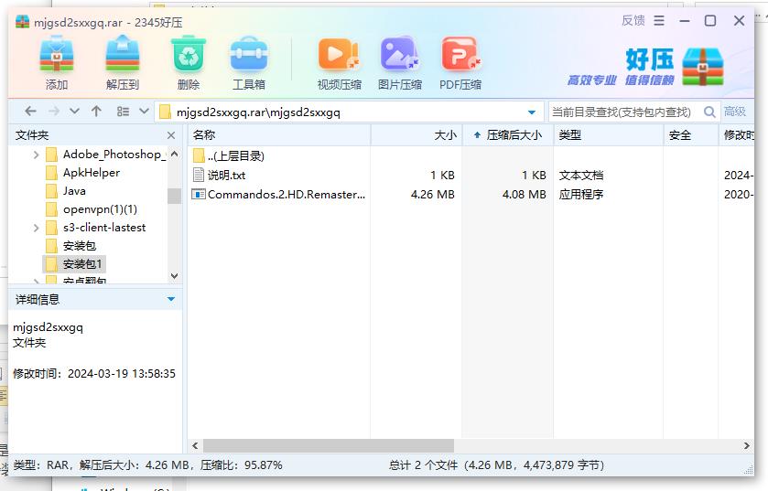768x491 pixels.
Task: Click the Commandos.2.HD.Remaster application icon
Action: click(199, 194)
